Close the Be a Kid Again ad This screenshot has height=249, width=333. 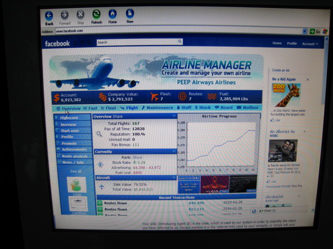[308, 80]
